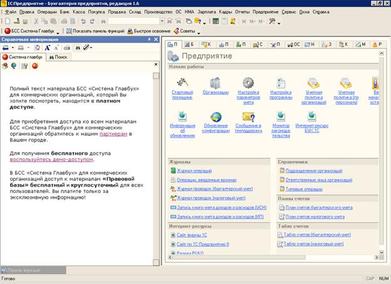Click the Undo arrow in main toolbar
This screenshot has height=284, width=391.
83,21
